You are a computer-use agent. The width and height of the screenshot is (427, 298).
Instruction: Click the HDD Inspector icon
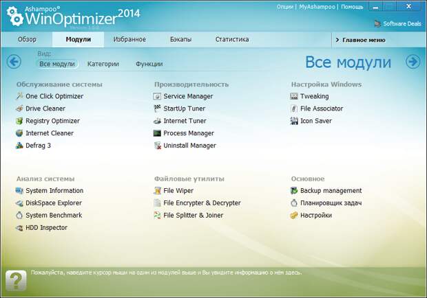[x=19, y=228]
